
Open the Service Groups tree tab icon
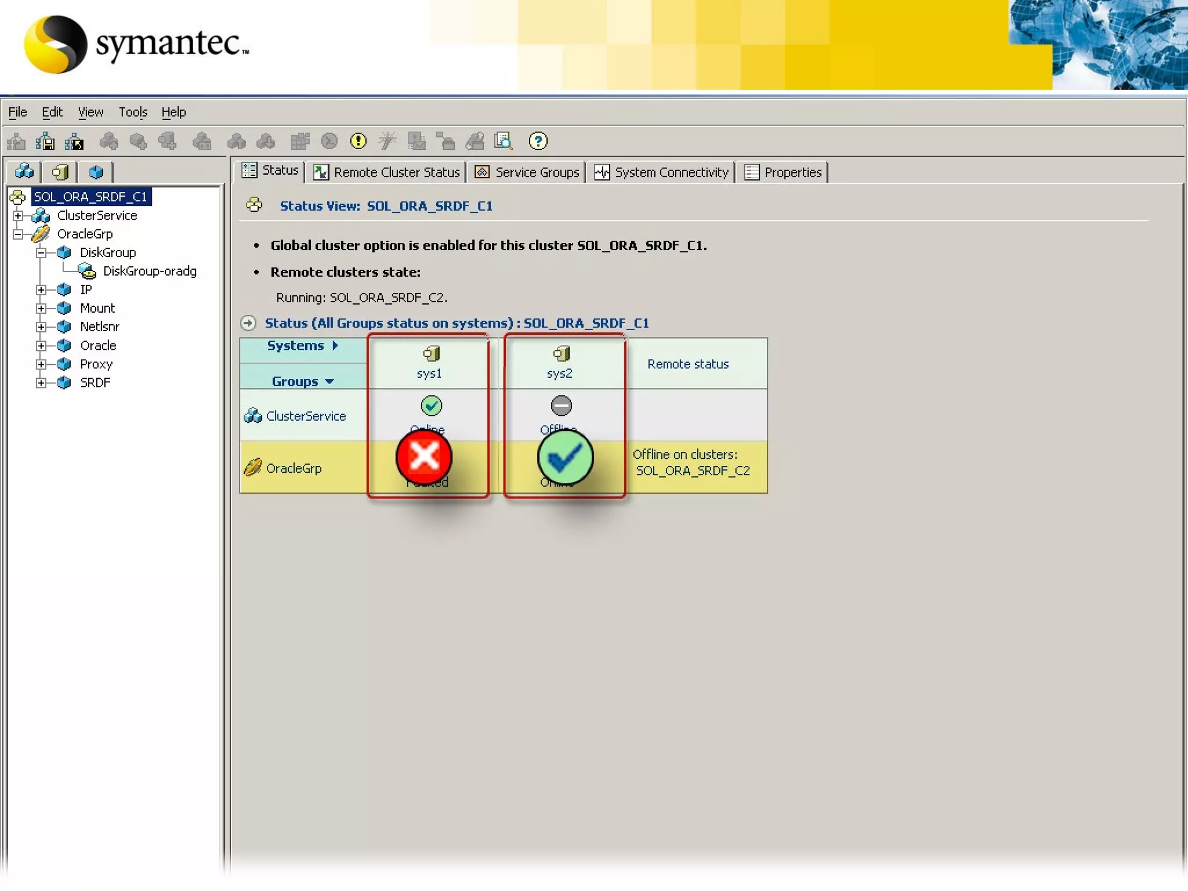pyautogui.click(x=24, y=172)
